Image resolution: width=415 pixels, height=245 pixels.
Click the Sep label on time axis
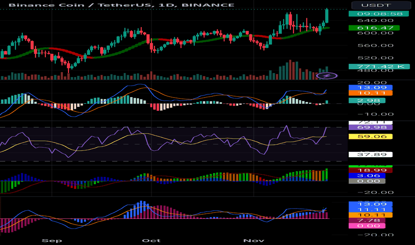tap(52, 241)
